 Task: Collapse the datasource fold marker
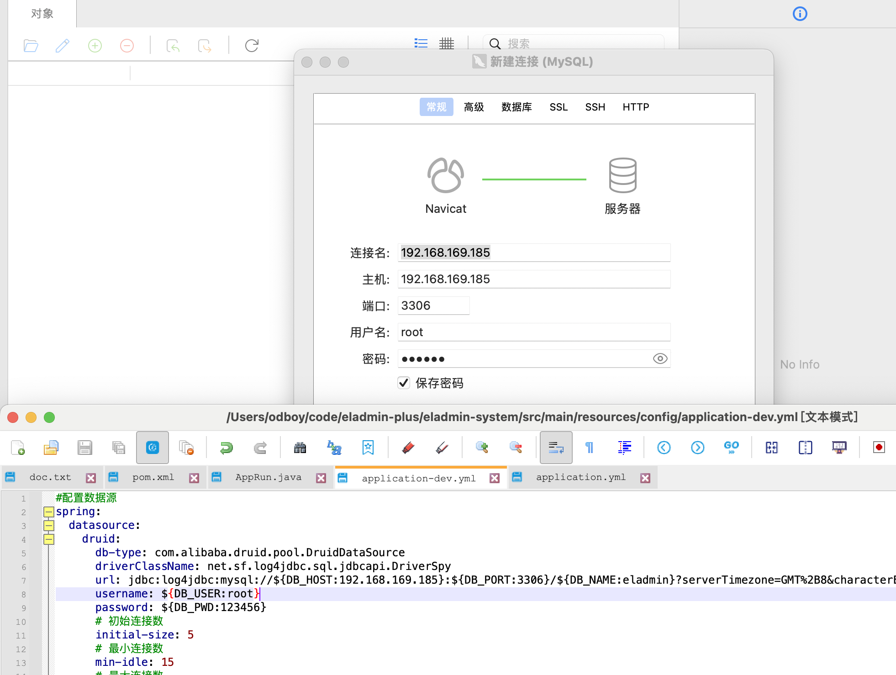point(49,525)
